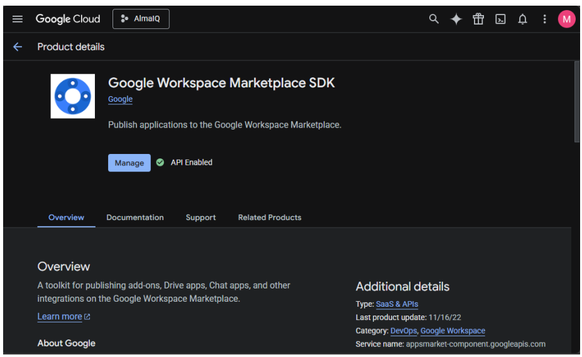
Task: Select the Overview tab
Action: point(66,217)
